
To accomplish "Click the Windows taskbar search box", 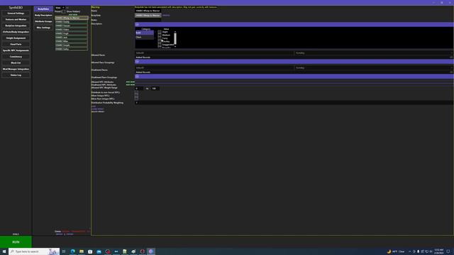I will coord(34,251).
